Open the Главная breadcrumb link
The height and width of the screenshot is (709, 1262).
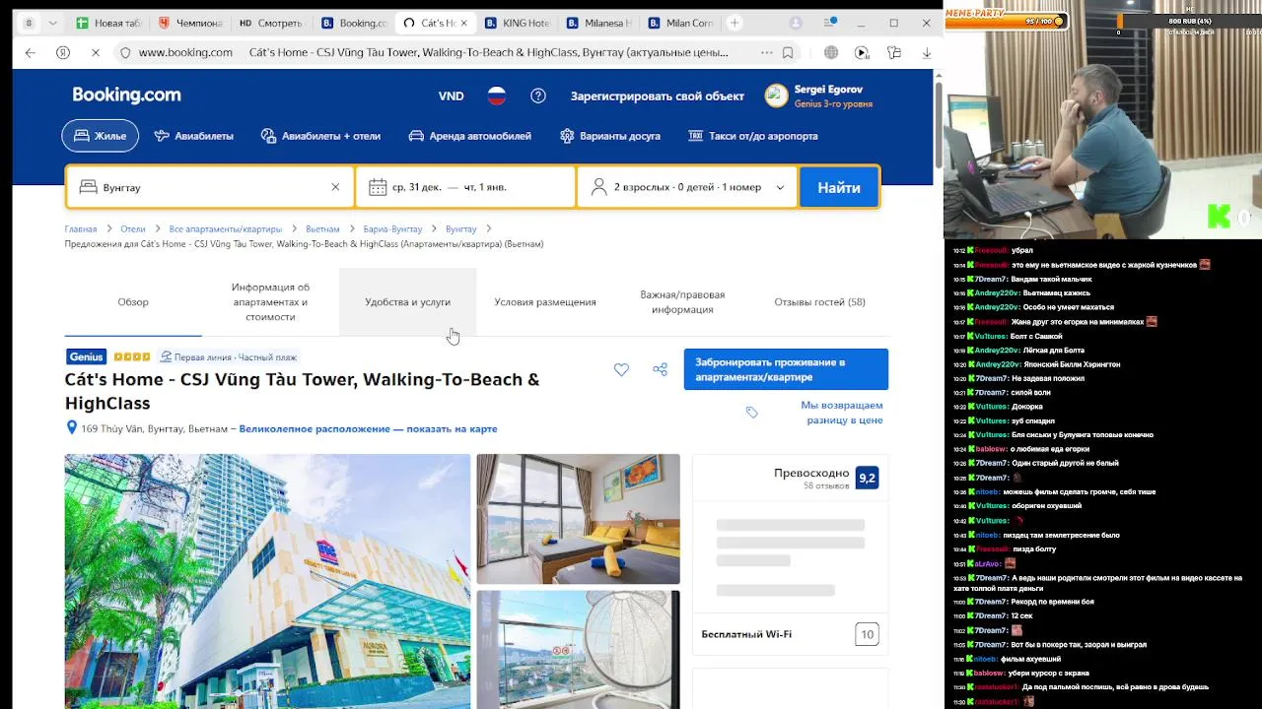[81, 229]
